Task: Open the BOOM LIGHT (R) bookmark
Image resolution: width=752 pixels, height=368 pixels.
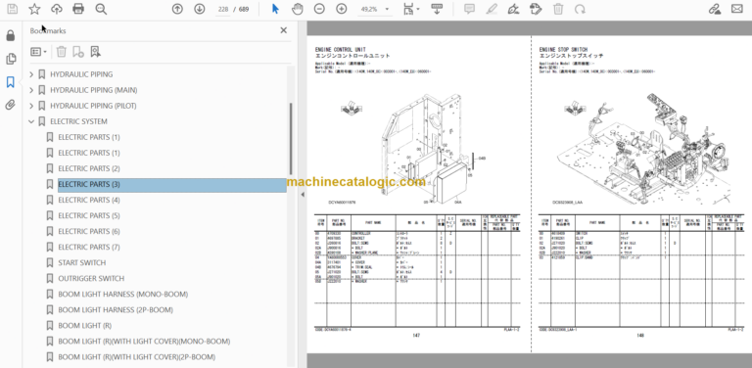Action: 85,325
